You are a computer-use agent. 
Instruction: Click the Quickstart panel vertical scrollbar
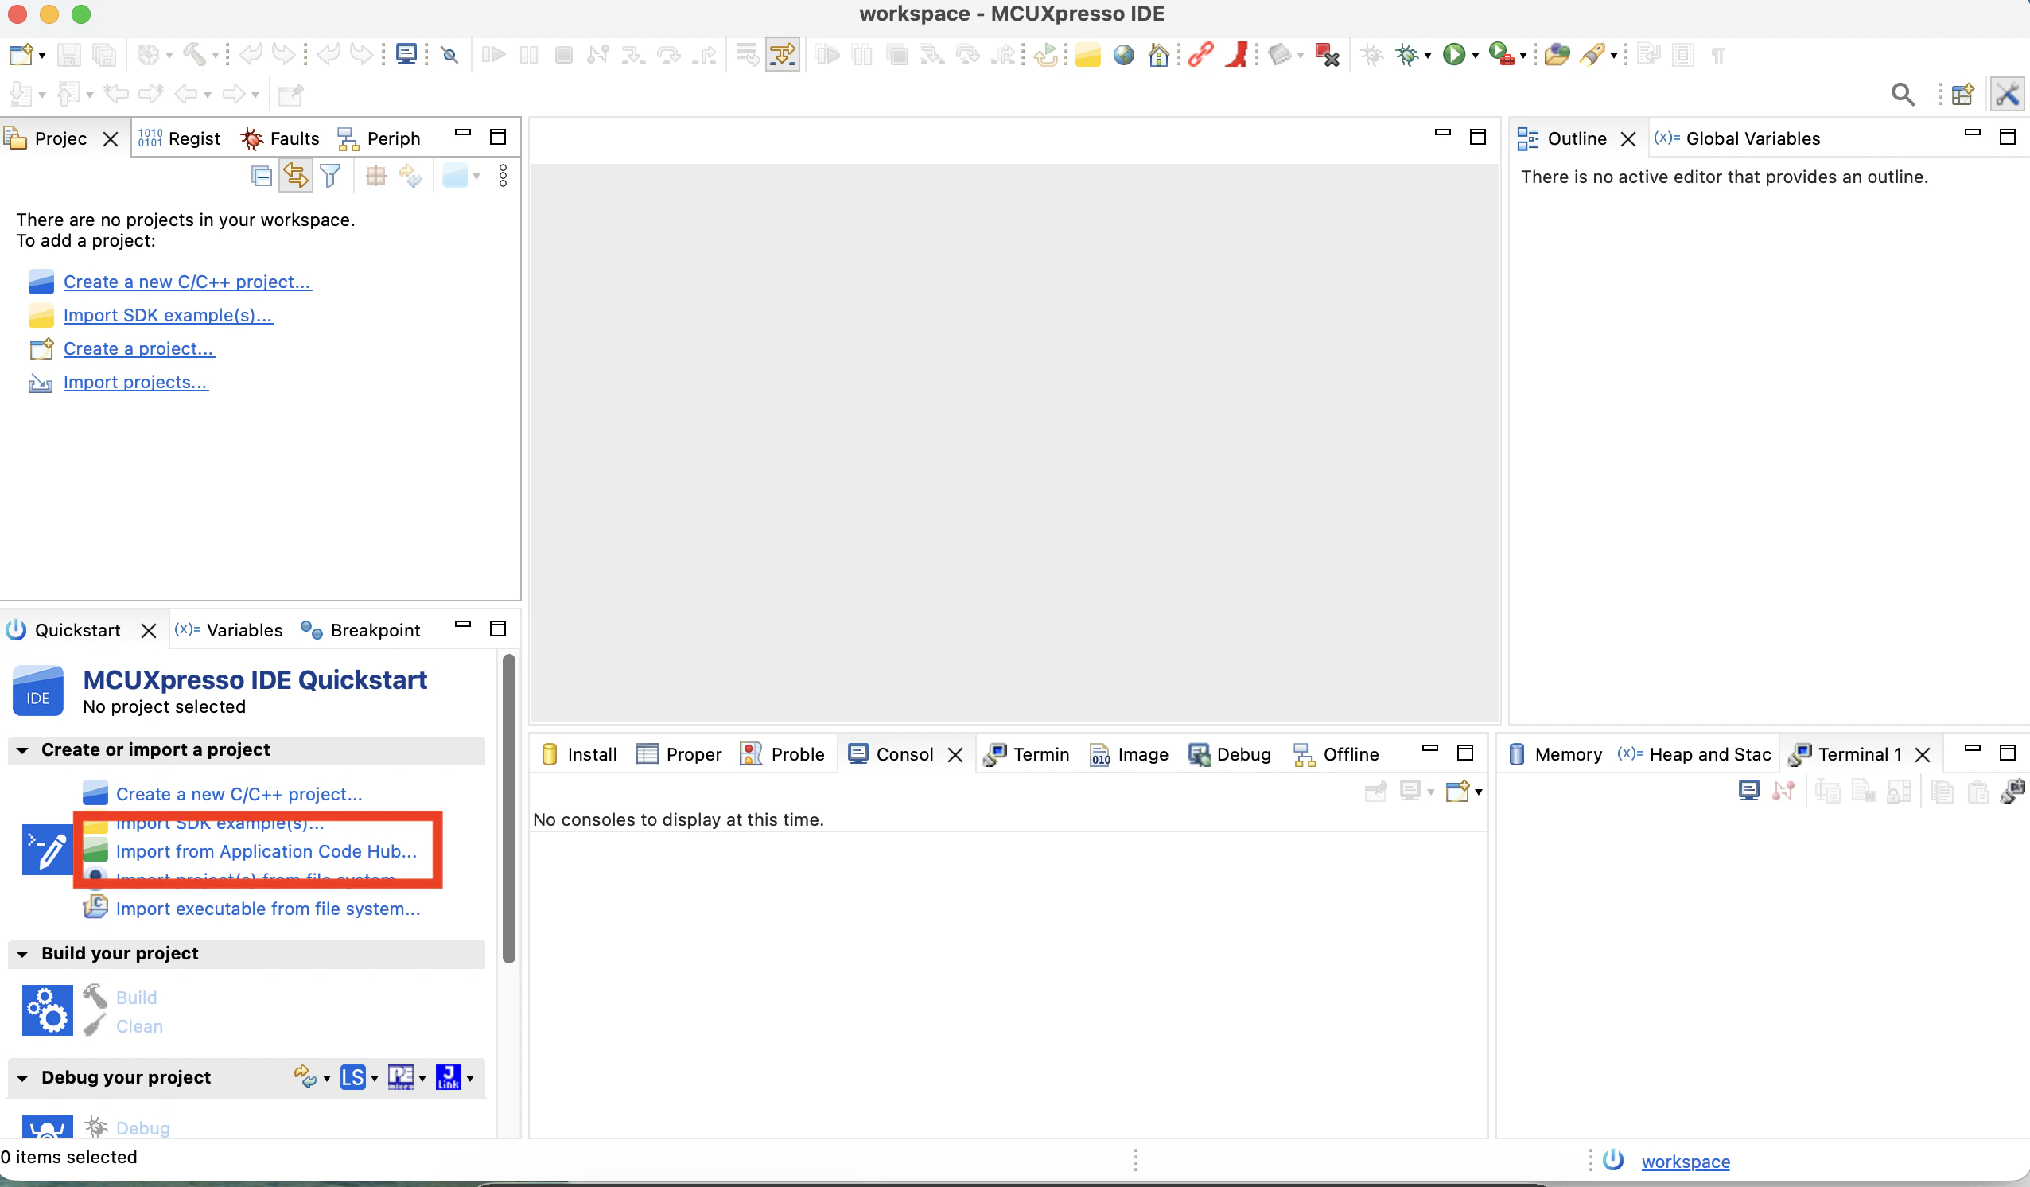click(x=508, y=808)
